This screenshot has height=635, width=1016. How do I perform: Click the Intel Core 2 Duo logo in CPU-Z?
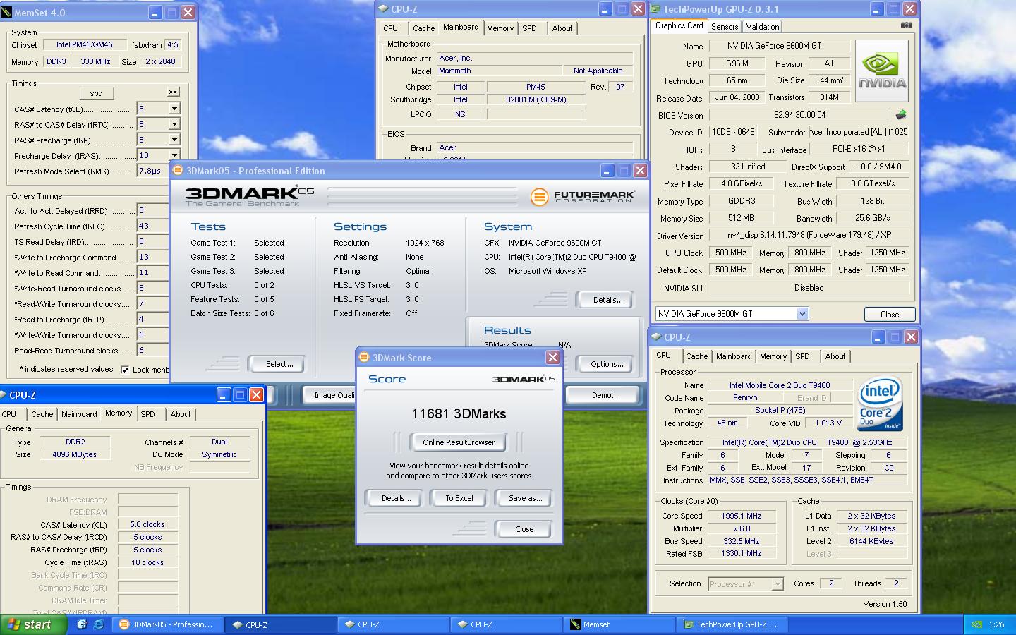(880, 404)
